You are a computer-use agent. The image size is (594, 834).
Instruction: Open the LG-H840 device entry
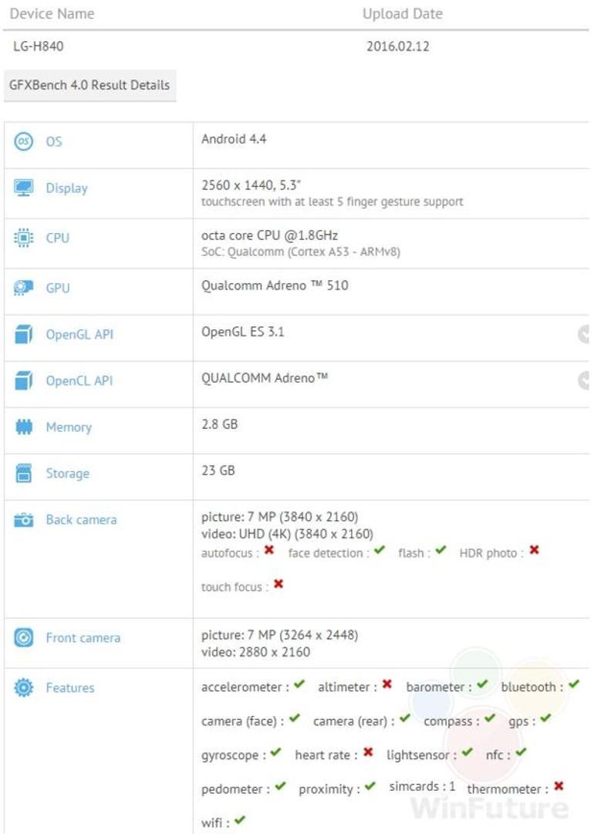[35, 46]
